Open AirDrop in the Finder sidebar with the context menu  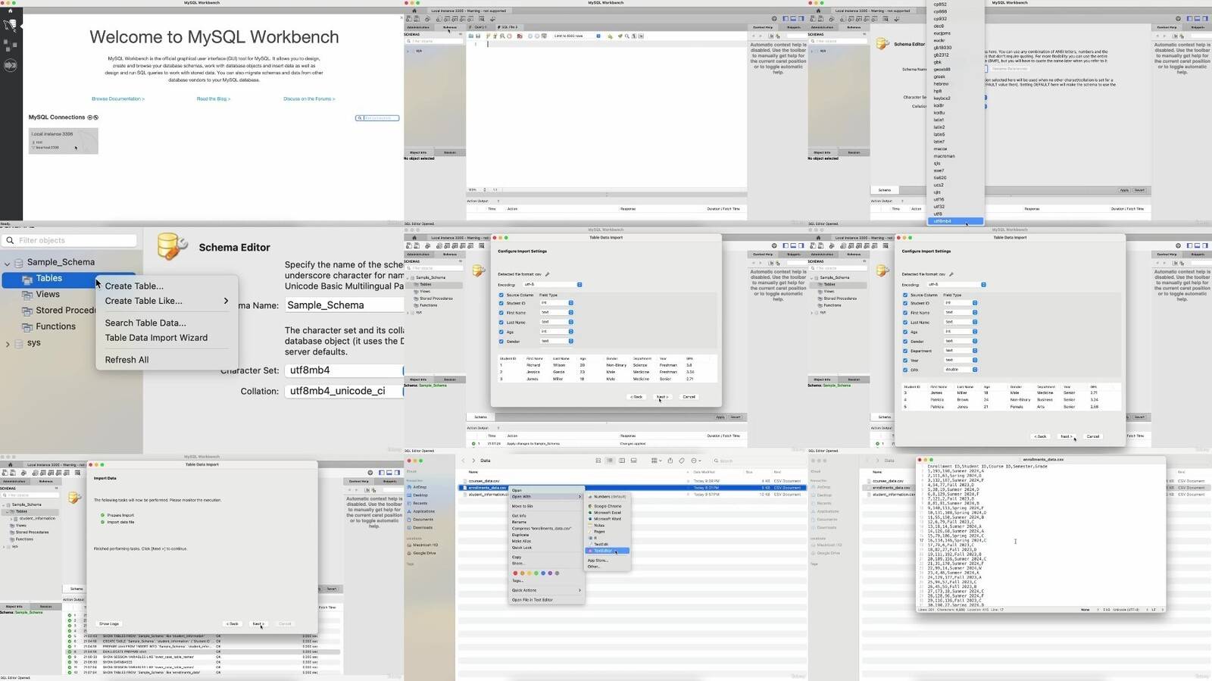click(x=417, y=487)
